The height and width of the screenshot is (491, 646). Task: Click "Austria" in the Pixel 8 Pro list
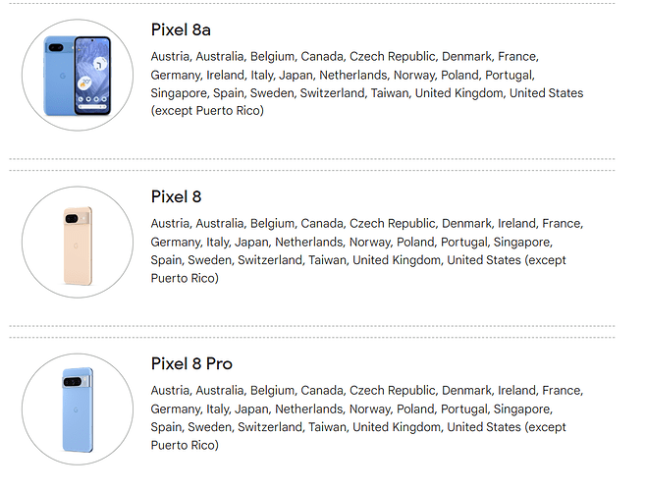click(x=170, y=390)
